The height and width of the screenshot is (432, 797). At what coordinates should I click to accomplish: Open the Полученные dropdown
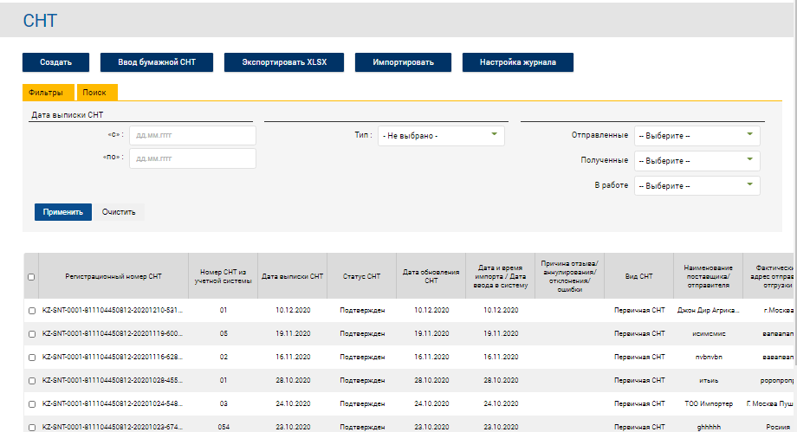[x=697, y=161]
